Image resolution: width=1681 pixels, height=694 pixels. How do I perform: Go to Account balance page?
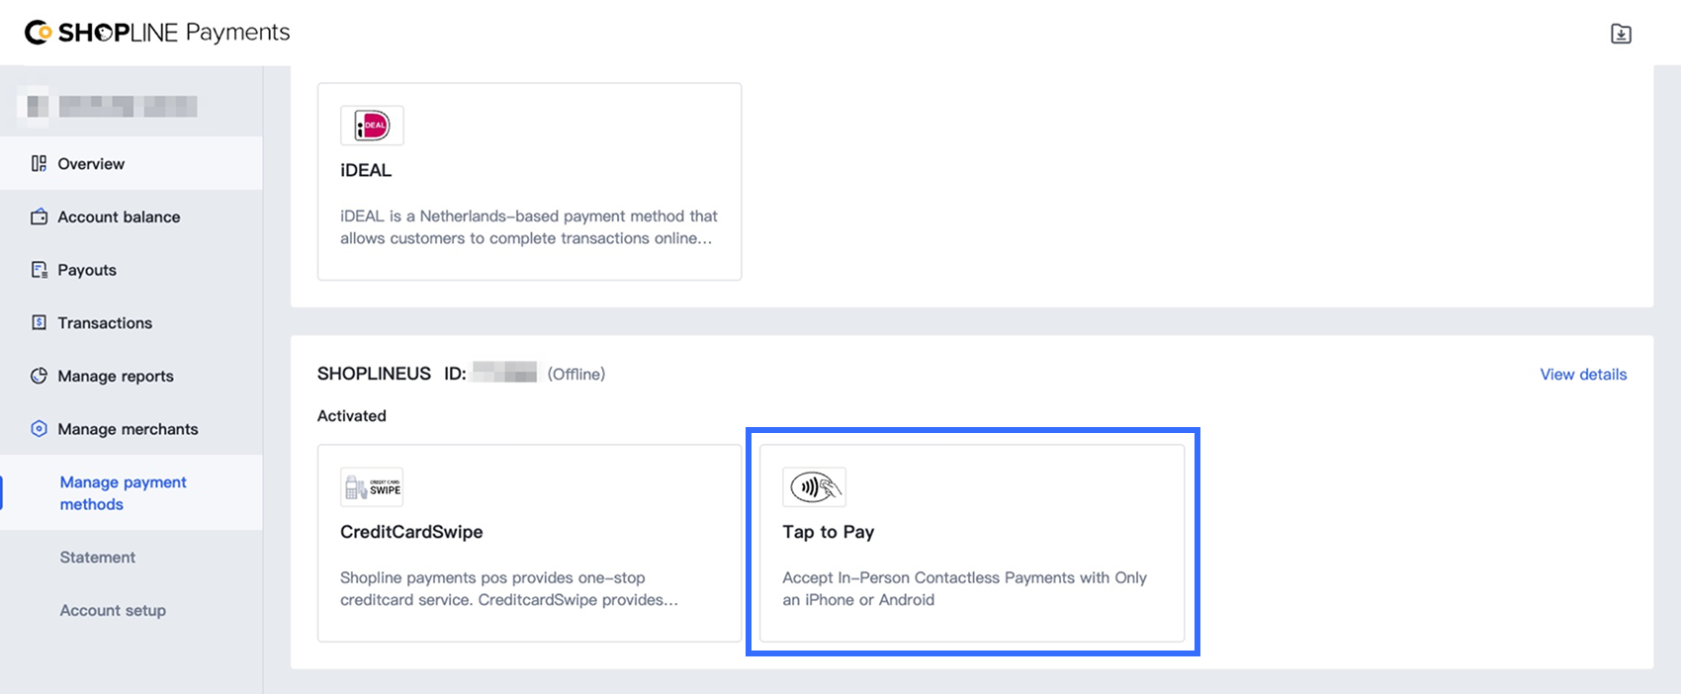click(119, 217)
